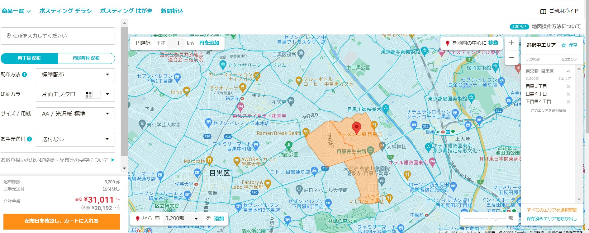Go to ポスティング チラシ tab
This screenshot has width=589, height=233.
tap(65, 11)
